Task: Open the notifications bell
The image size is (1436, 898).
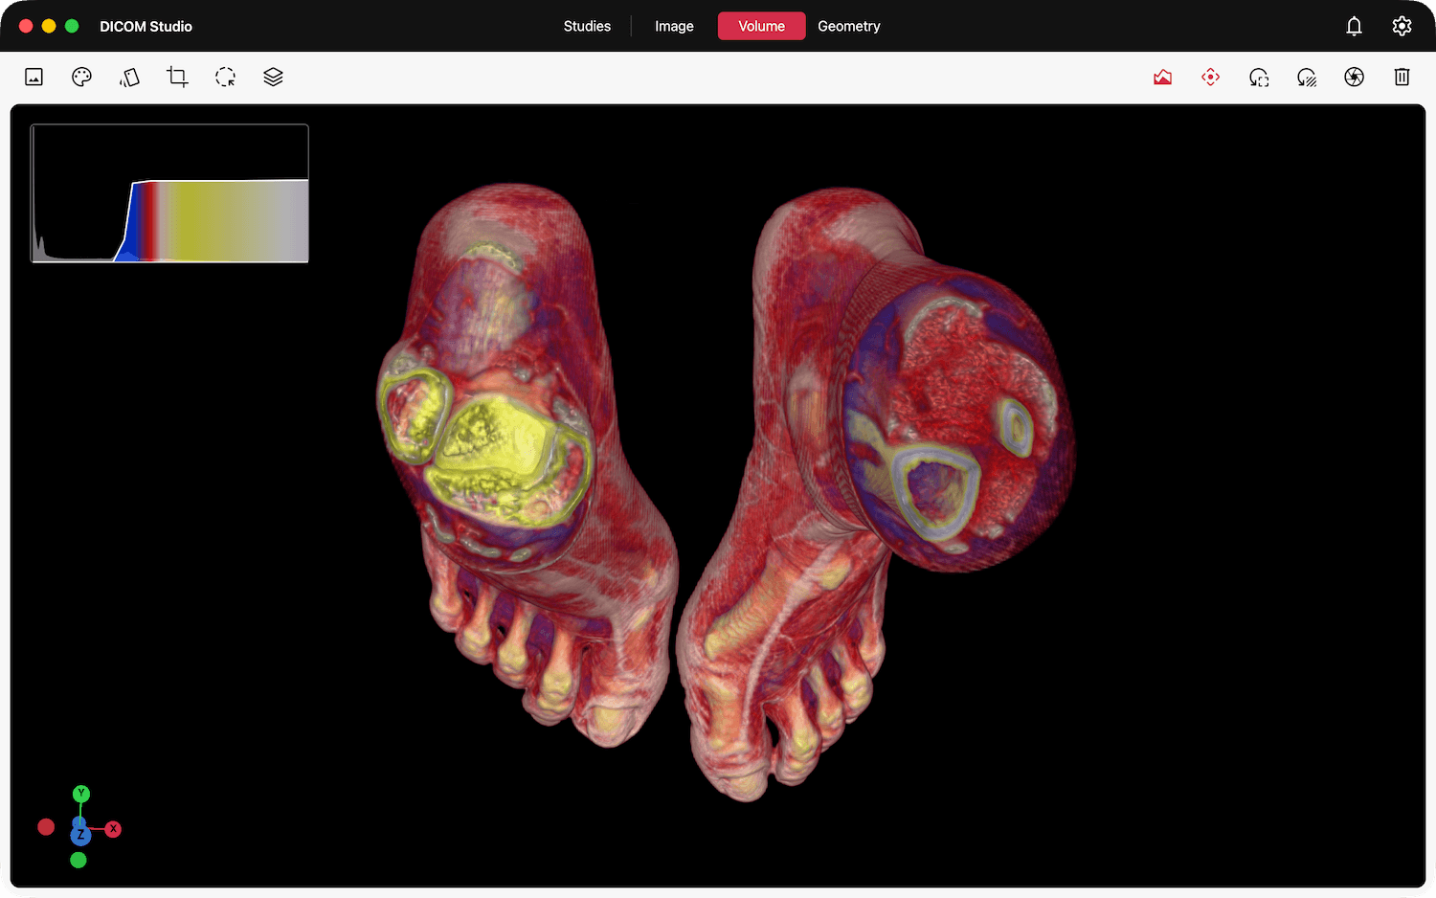Action: [1354, 26]
